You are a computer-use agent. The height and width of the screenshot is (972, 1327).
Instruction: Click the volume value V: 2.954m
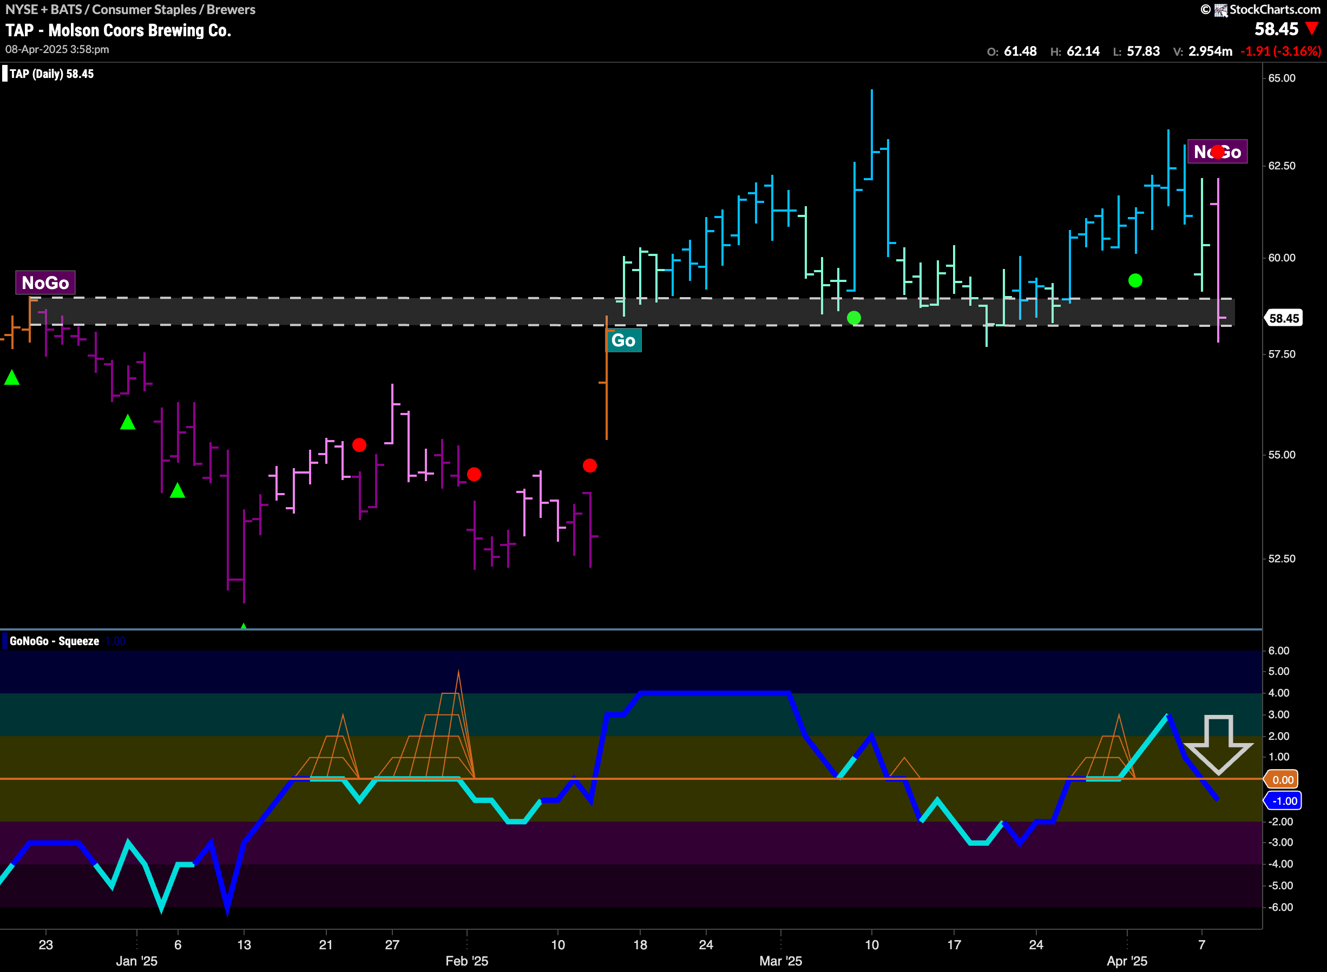1203,51
